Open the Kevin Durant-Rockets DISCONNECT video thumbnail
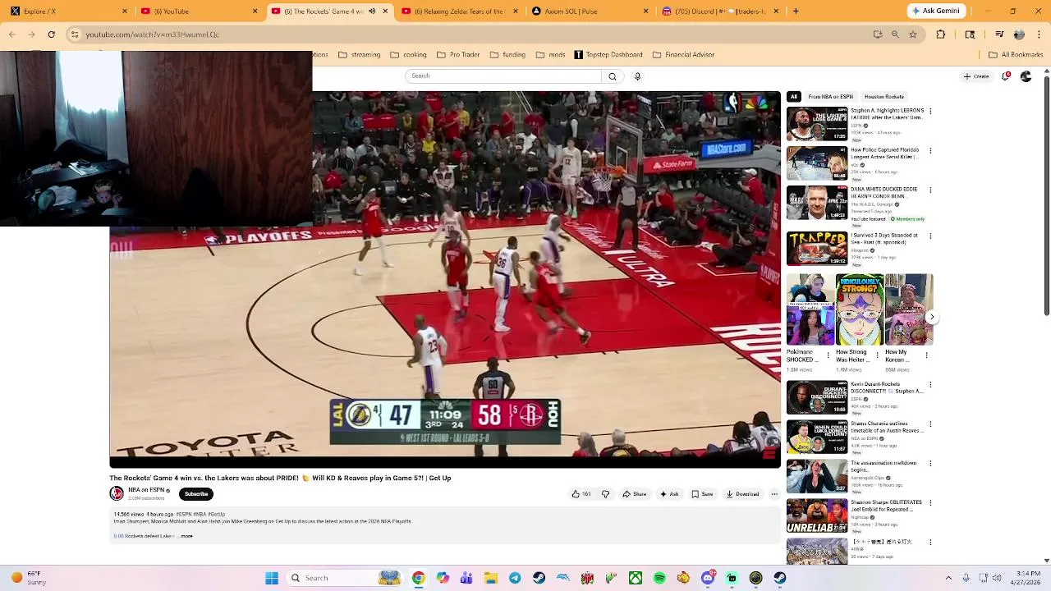Screen dimensions: 1051x591 [817, 397]
